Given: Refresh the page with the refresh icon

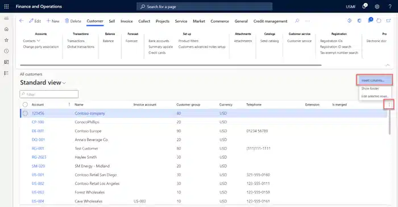Looking at the screenshot, I should pos(379,21).
